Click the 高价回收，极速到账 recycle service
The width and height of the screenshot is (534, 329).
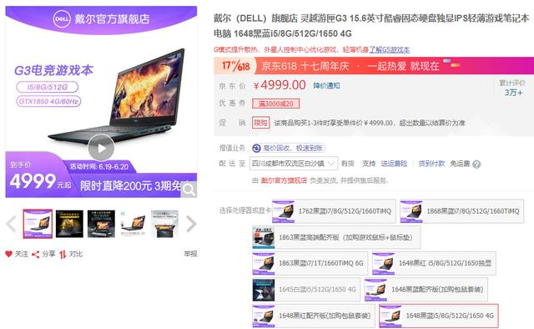(289, 148)
